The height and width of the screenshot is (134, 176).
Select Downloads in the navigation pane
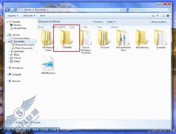point(19,52)
